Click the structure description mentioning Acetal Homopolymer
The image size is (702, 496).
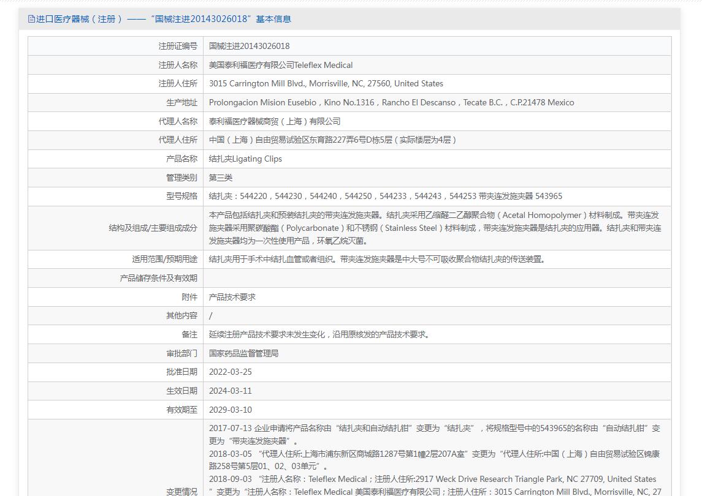click(x=435, y=228)
